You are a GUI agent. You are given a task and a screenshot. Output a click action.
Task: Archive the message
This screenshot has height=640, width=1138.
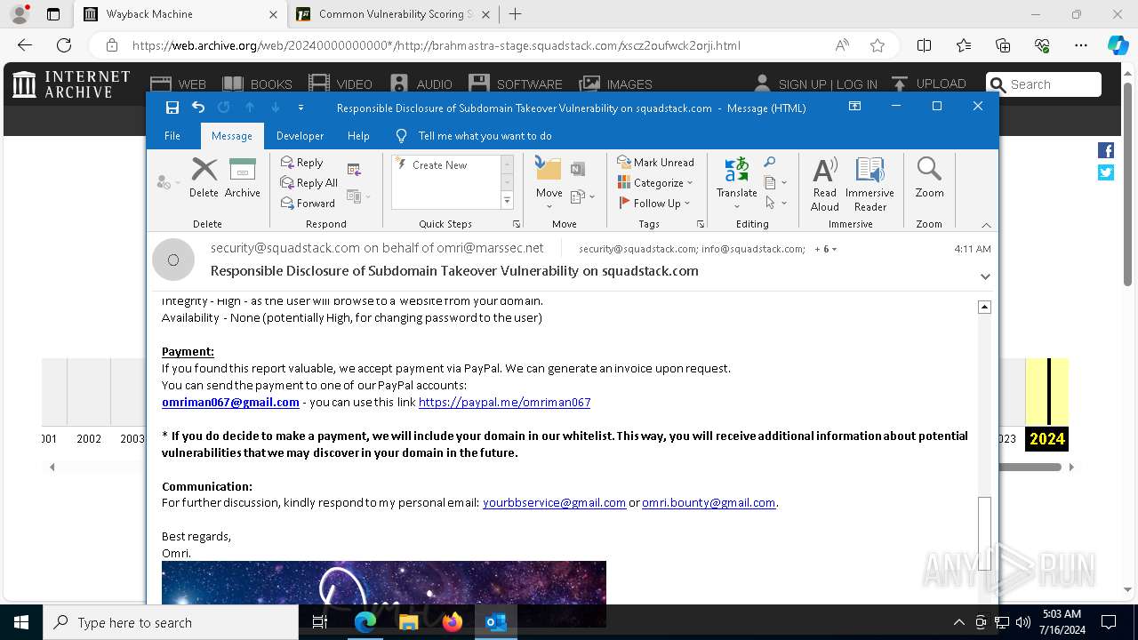pyautogui.click(x=242, y=177)
